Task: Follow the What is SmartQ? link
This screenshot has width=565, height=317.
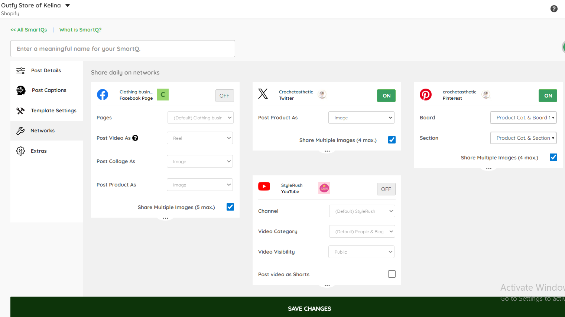Action: [x=80, y=30]
